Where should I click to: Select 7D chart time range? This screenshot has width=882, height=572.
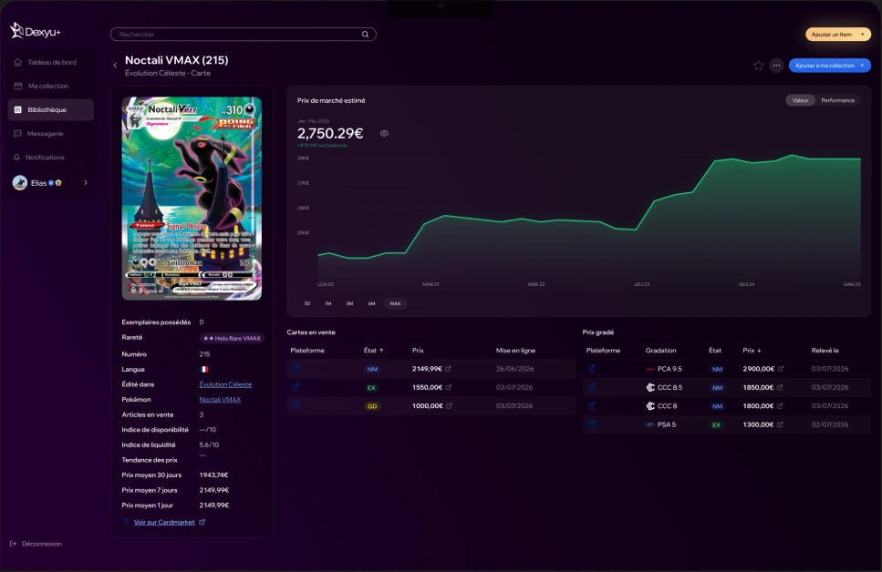click(306, 303)
